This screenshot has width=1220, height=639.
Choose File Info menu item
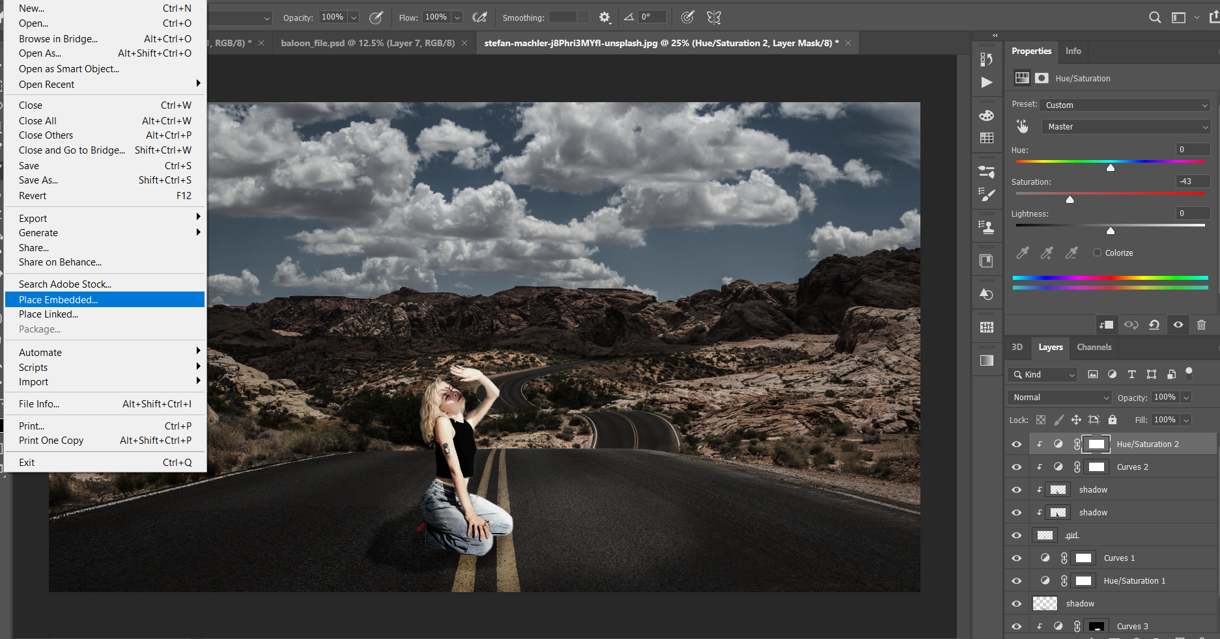click(x=105, y=403)
